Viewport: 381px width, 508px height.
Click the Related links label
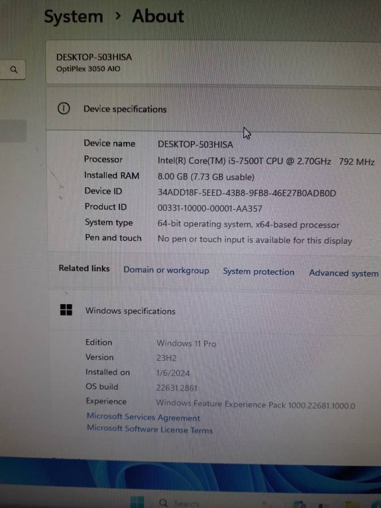click(x=84, y=268)
